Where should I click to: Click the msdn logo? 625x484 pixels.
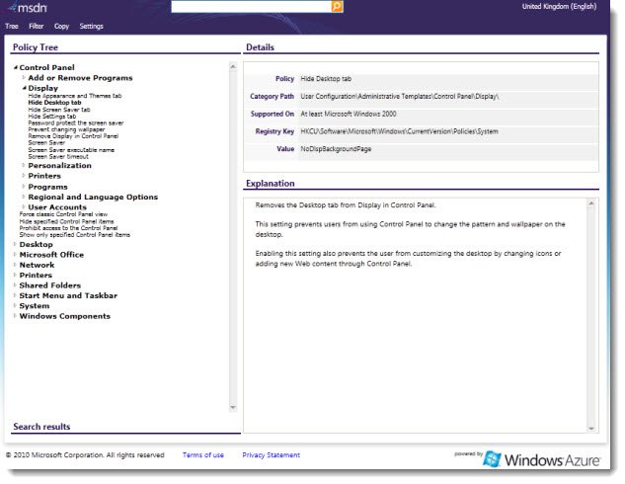coord(29,7)
